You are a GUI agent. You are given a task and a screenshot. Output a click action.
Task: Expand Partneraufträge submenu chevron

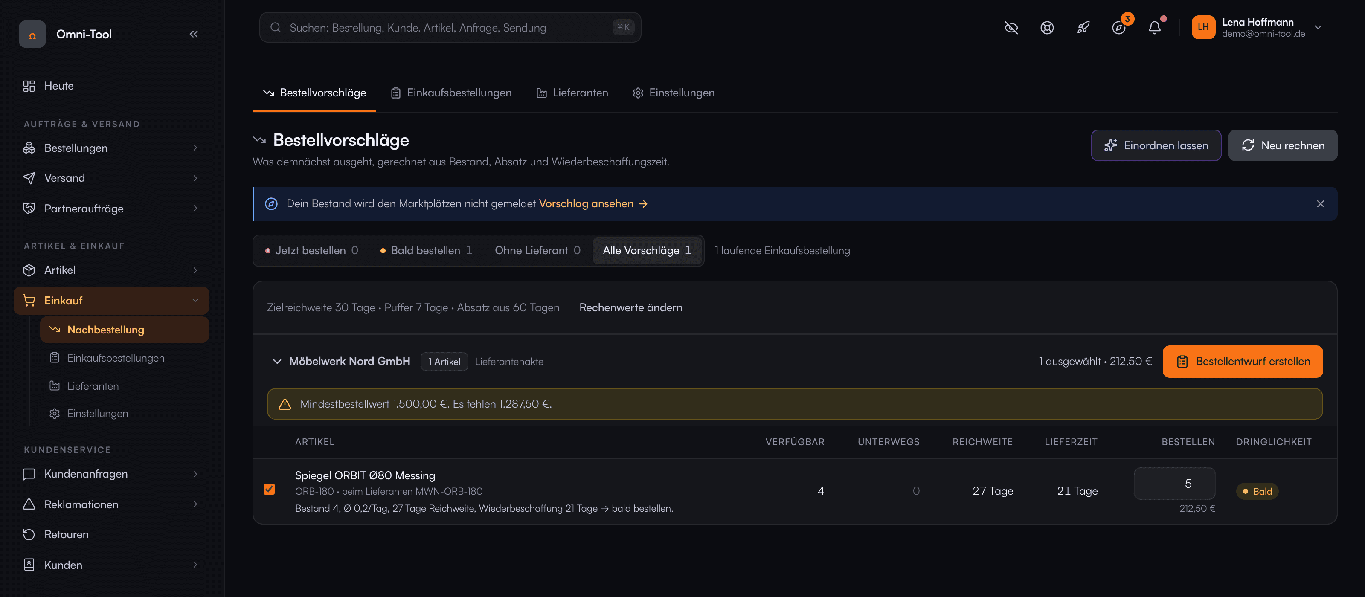tap(195, 208)
